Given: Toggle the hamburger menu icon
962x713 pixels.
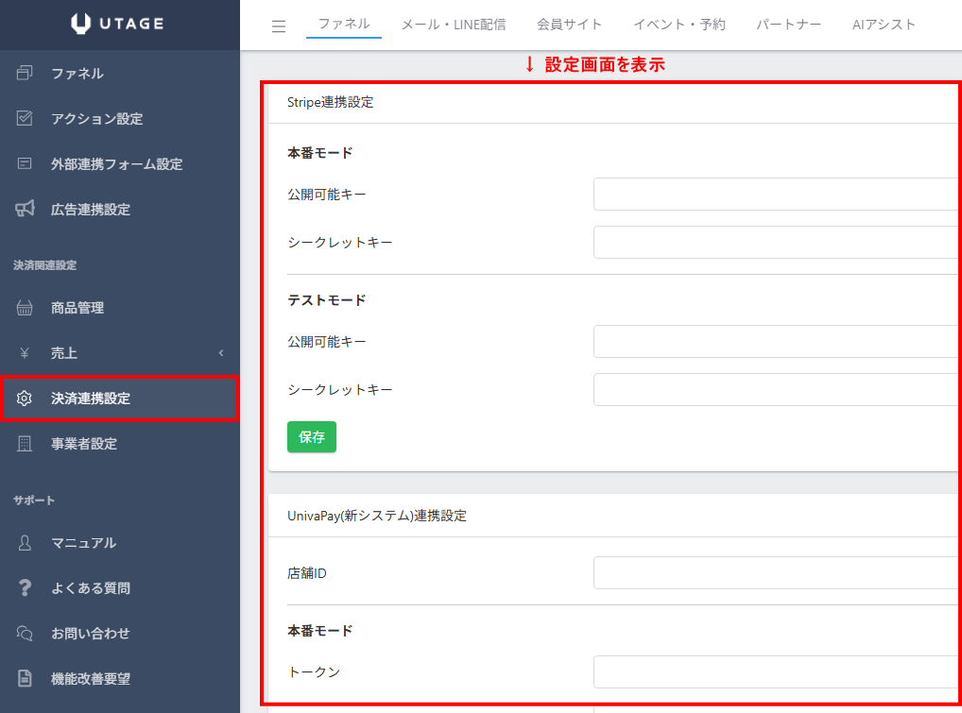Looking at the screenshot, I should click(x=279, y=25).
